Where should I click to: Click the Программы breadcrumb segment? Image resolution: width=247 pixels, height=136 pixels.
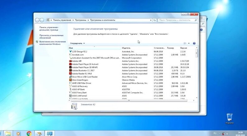(81, 20)
